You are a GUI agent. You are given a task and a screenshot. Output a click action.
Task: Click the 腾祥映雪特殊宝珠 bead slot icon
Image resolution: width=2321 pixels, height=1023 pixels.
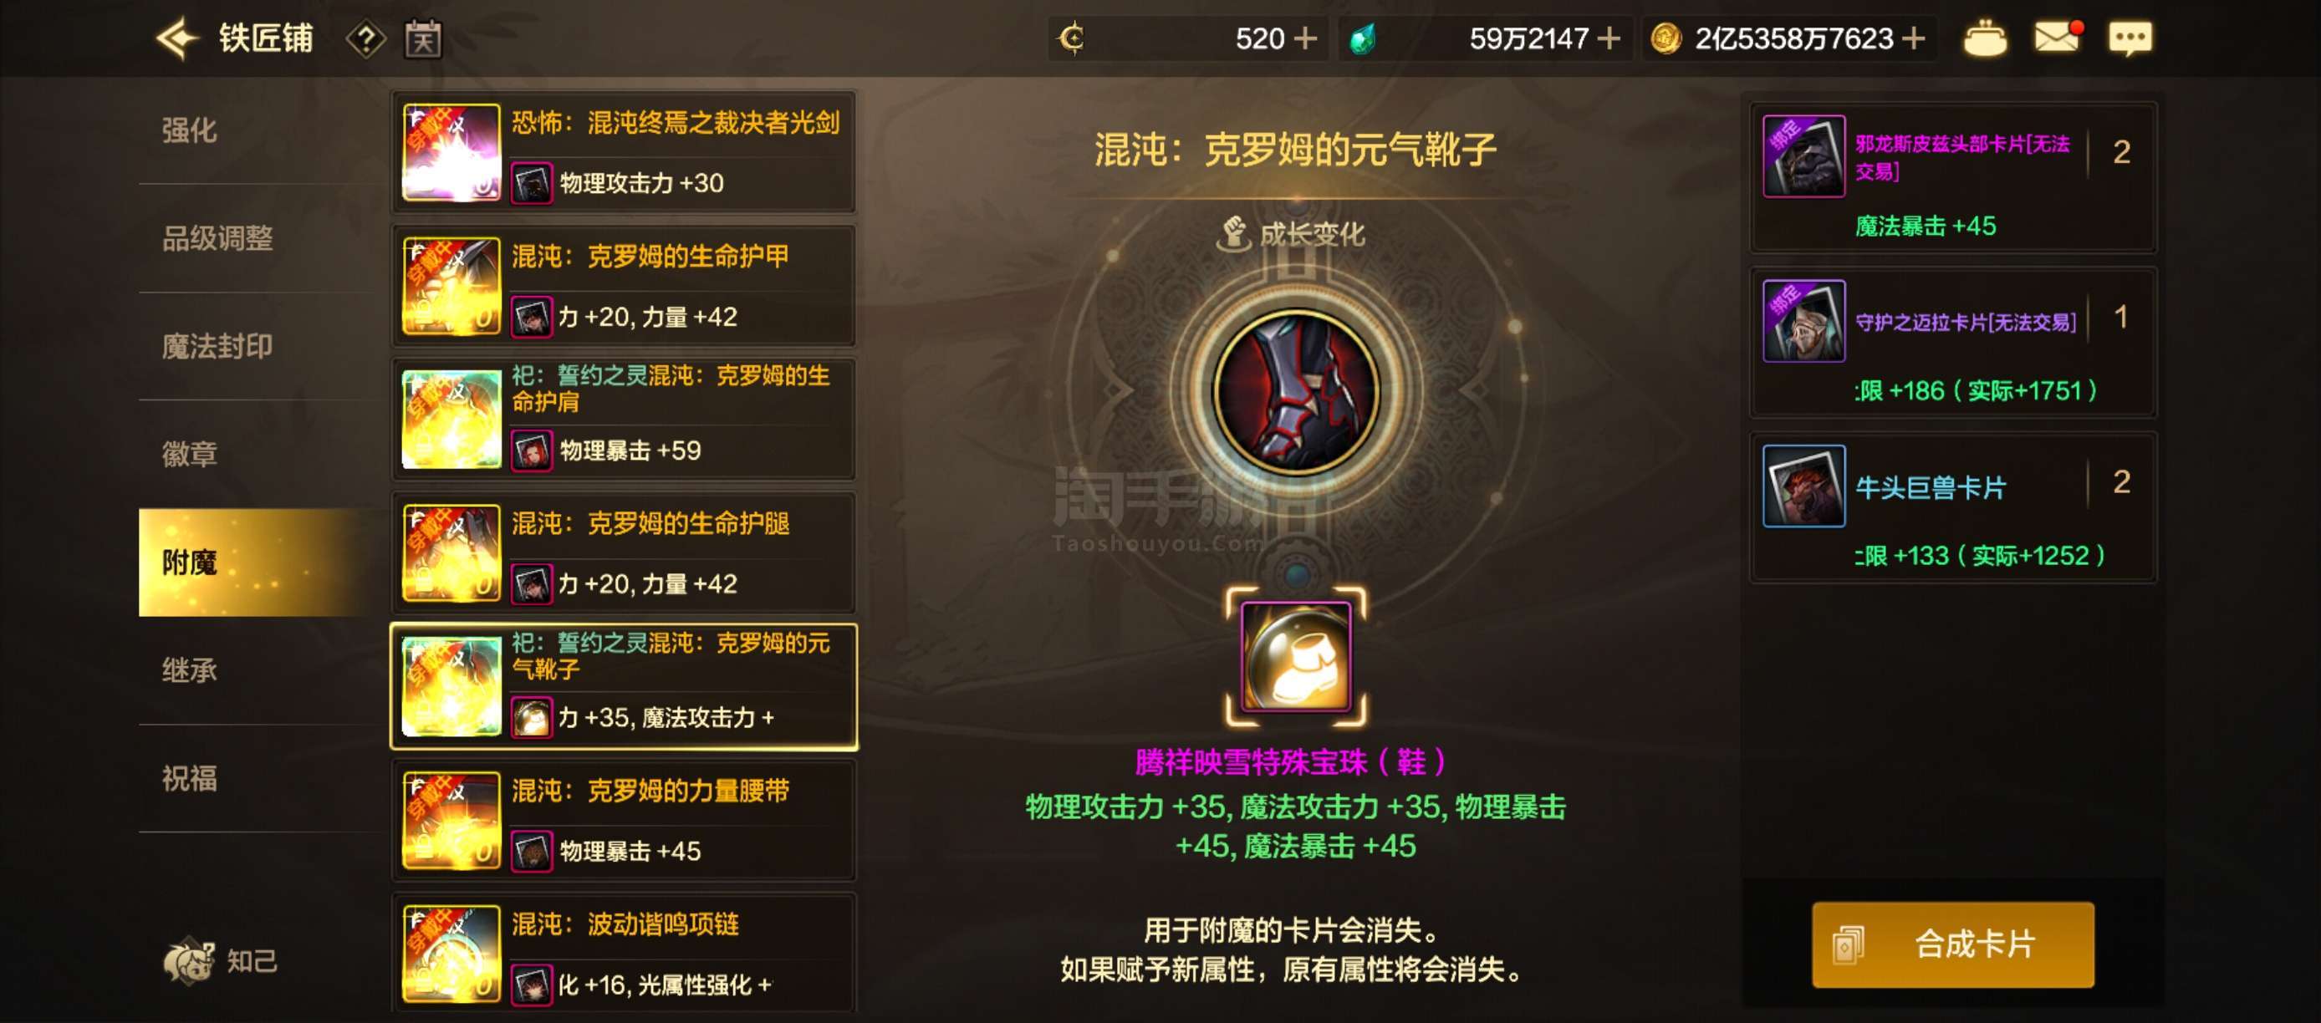1296,656
